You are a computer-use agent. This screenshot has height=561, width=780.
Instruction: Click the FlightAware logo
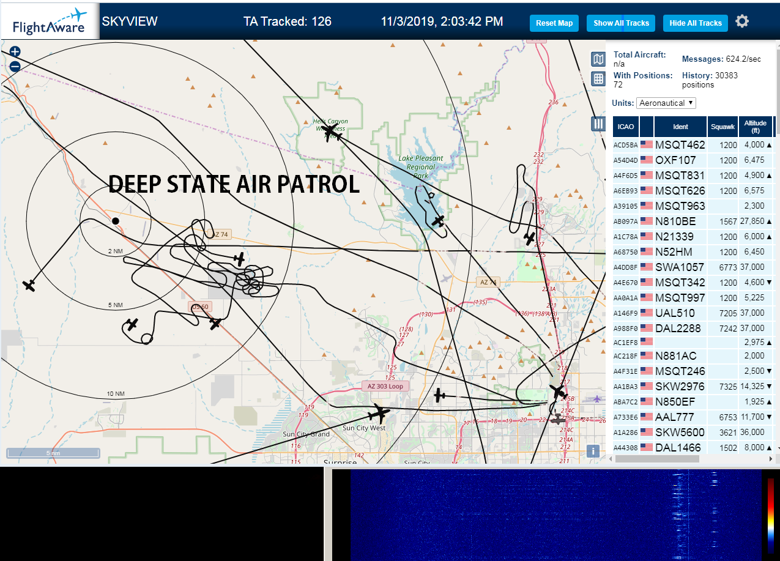pos(50,21)
